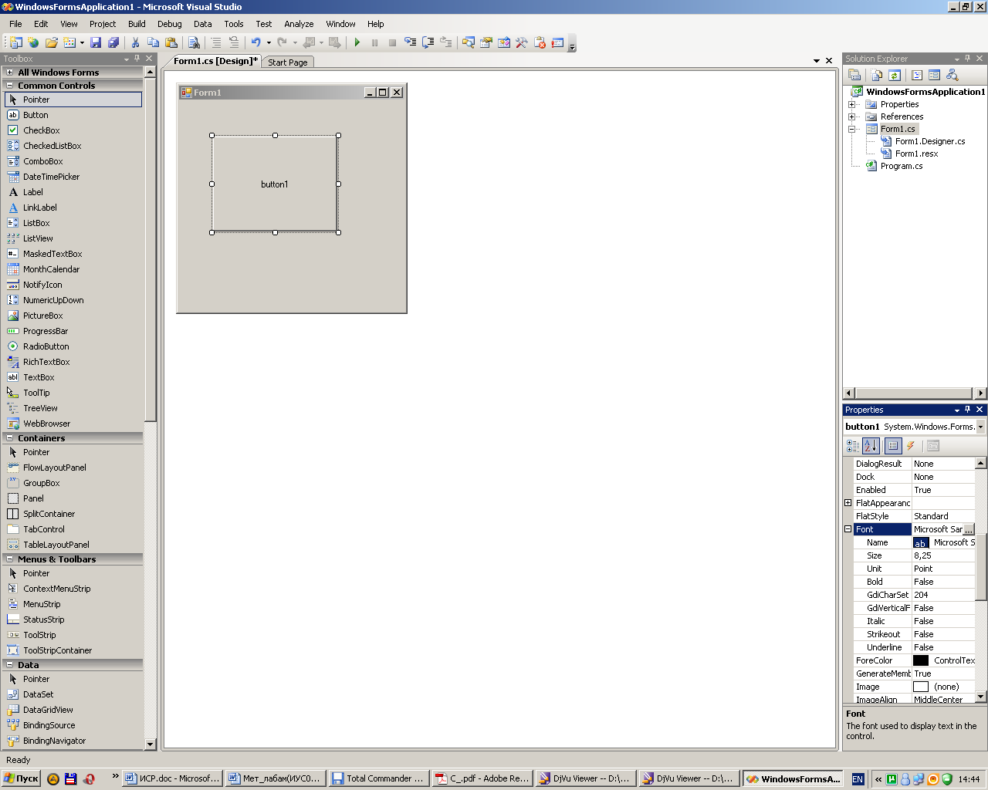Open font dialog with ellipsis button

pos(969,529)
